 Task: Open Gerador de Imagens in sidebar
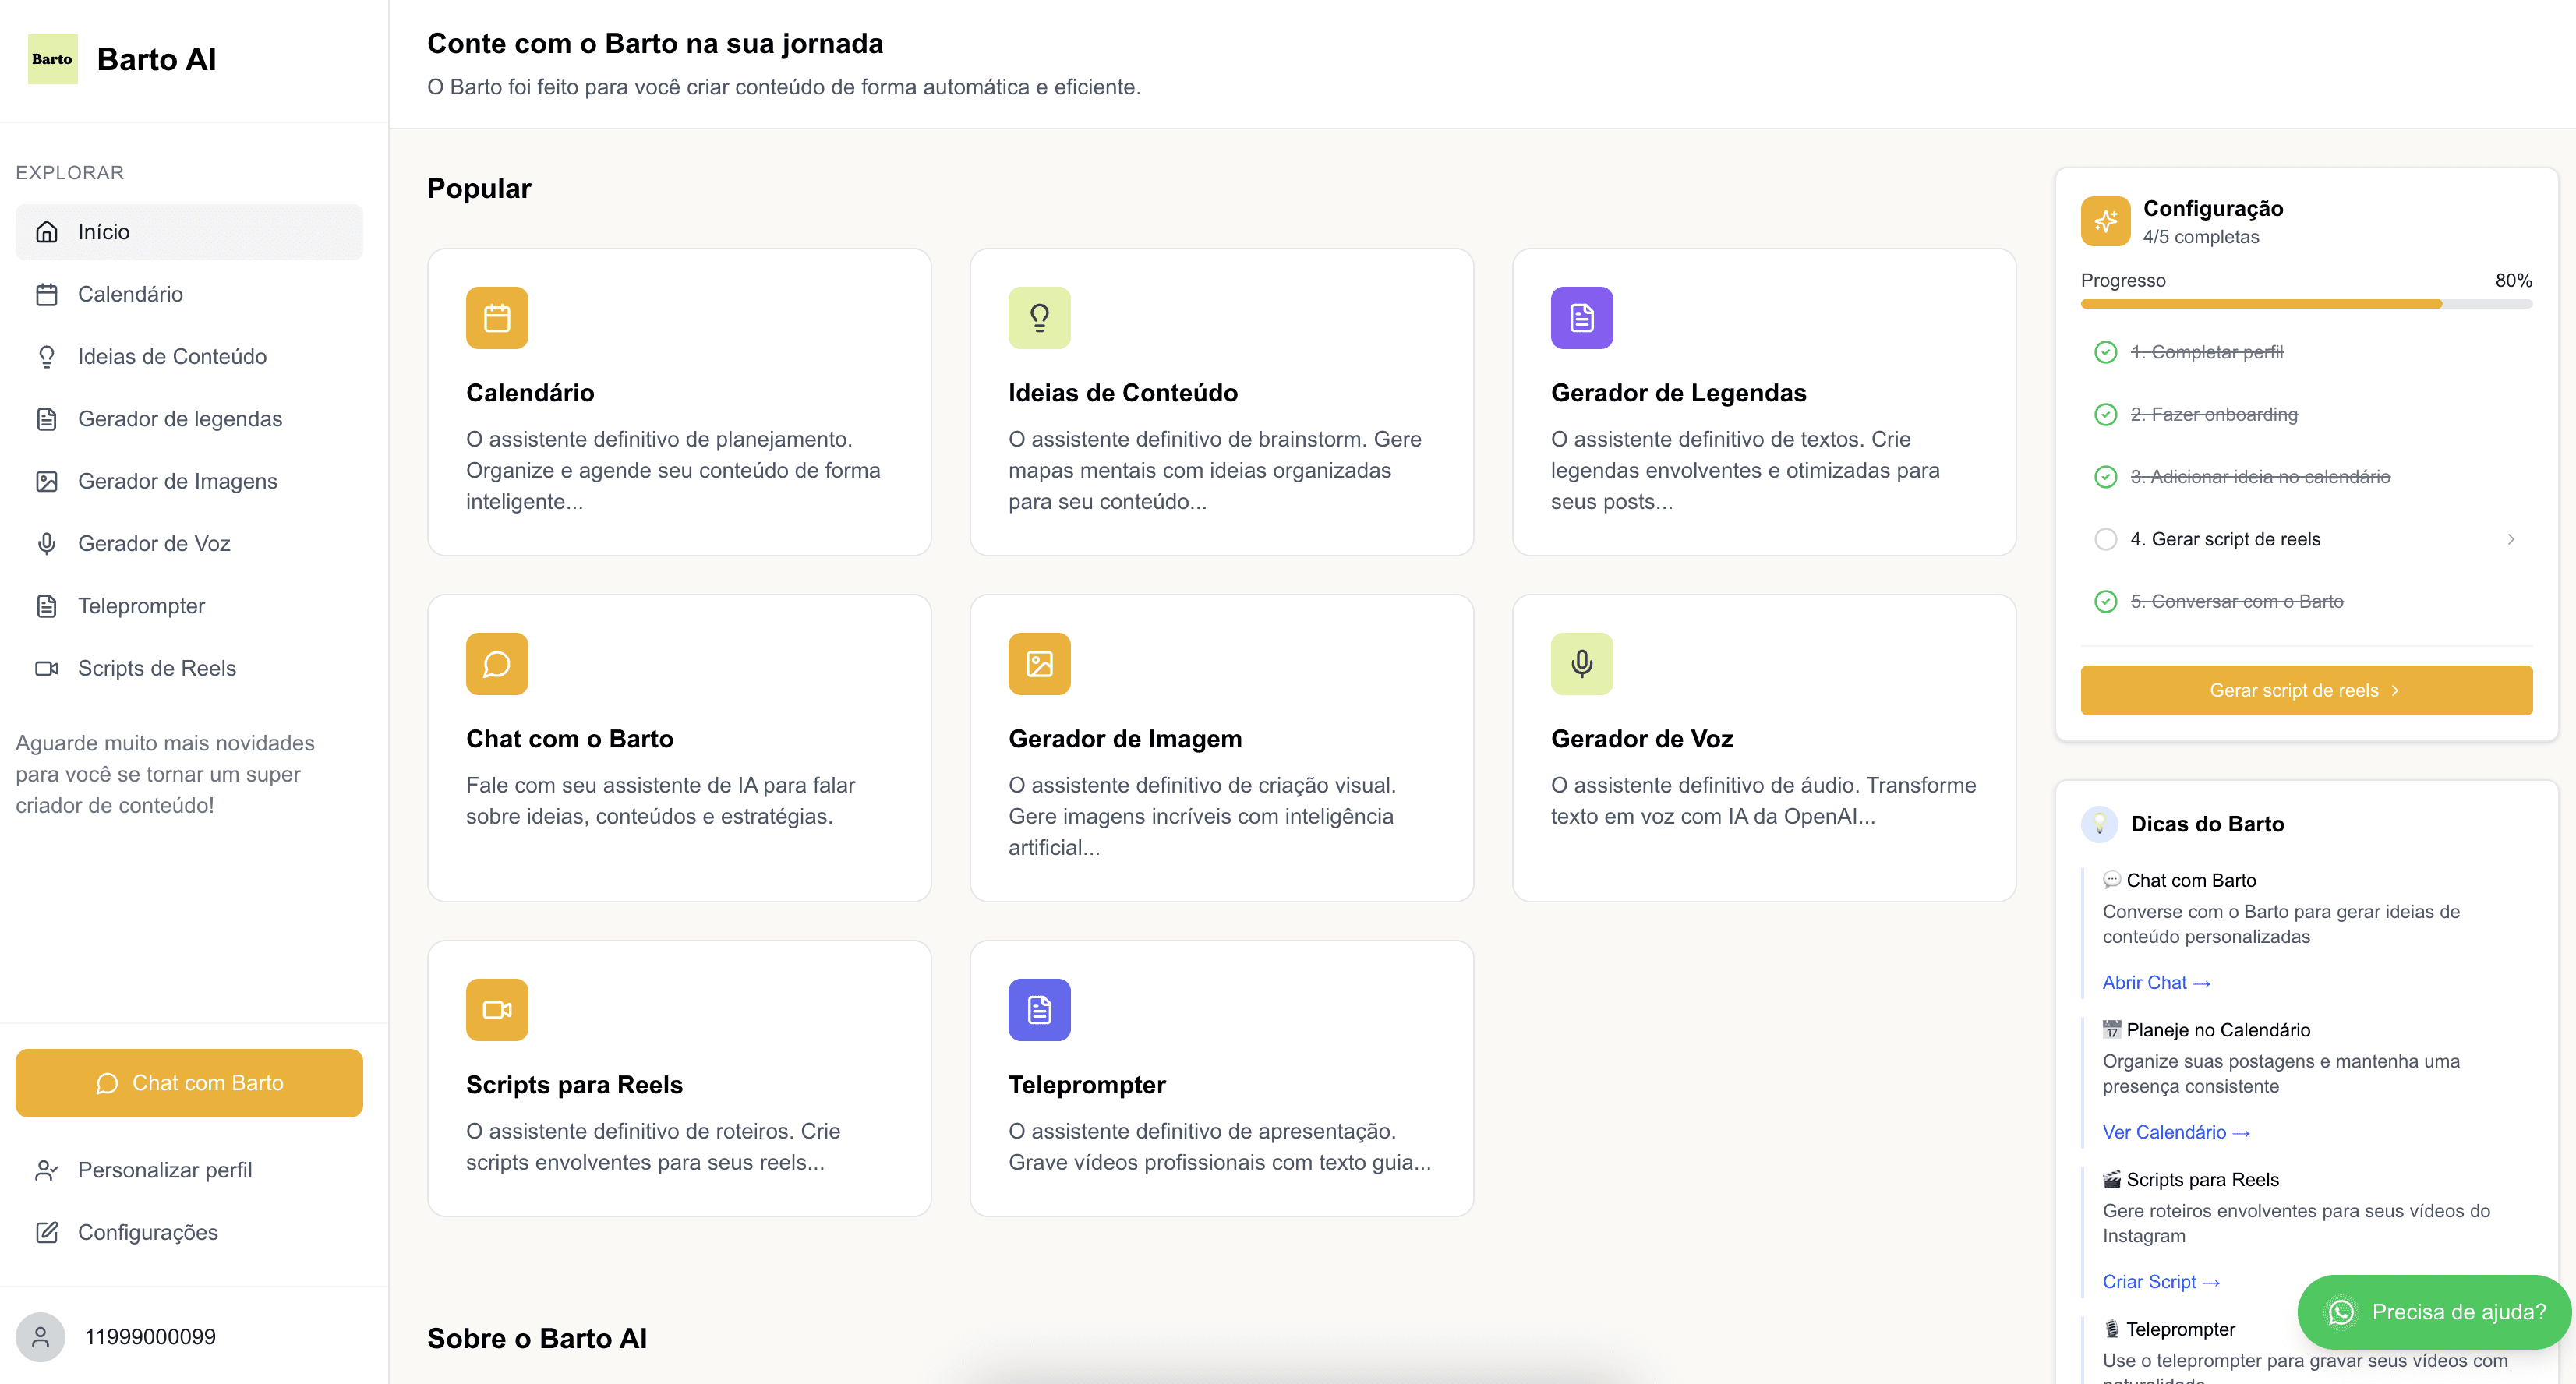(189, 481)
